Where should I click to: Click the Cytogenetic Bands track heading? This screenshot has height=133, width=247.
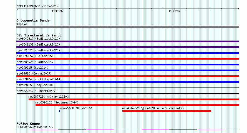(33, 20)
